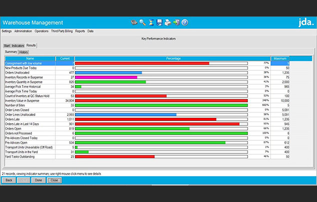Open the Reports menu
Screen dimensions: 317x202
[80, 31]
